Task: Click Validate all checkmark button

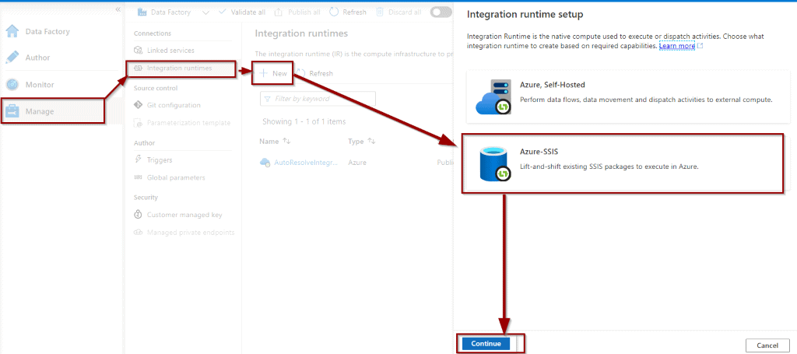Action: [x=241, y=12]
